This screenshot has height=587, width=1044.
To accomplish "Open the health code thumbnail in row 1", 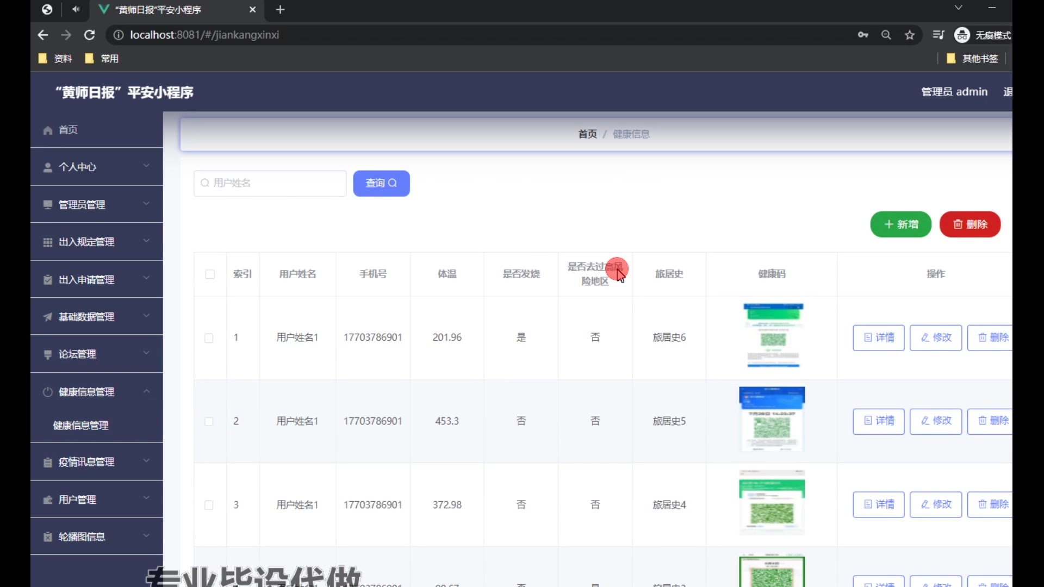I will point(773,336).
